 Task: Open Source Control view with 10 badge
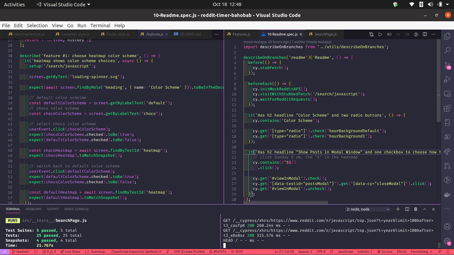(447, 65)
